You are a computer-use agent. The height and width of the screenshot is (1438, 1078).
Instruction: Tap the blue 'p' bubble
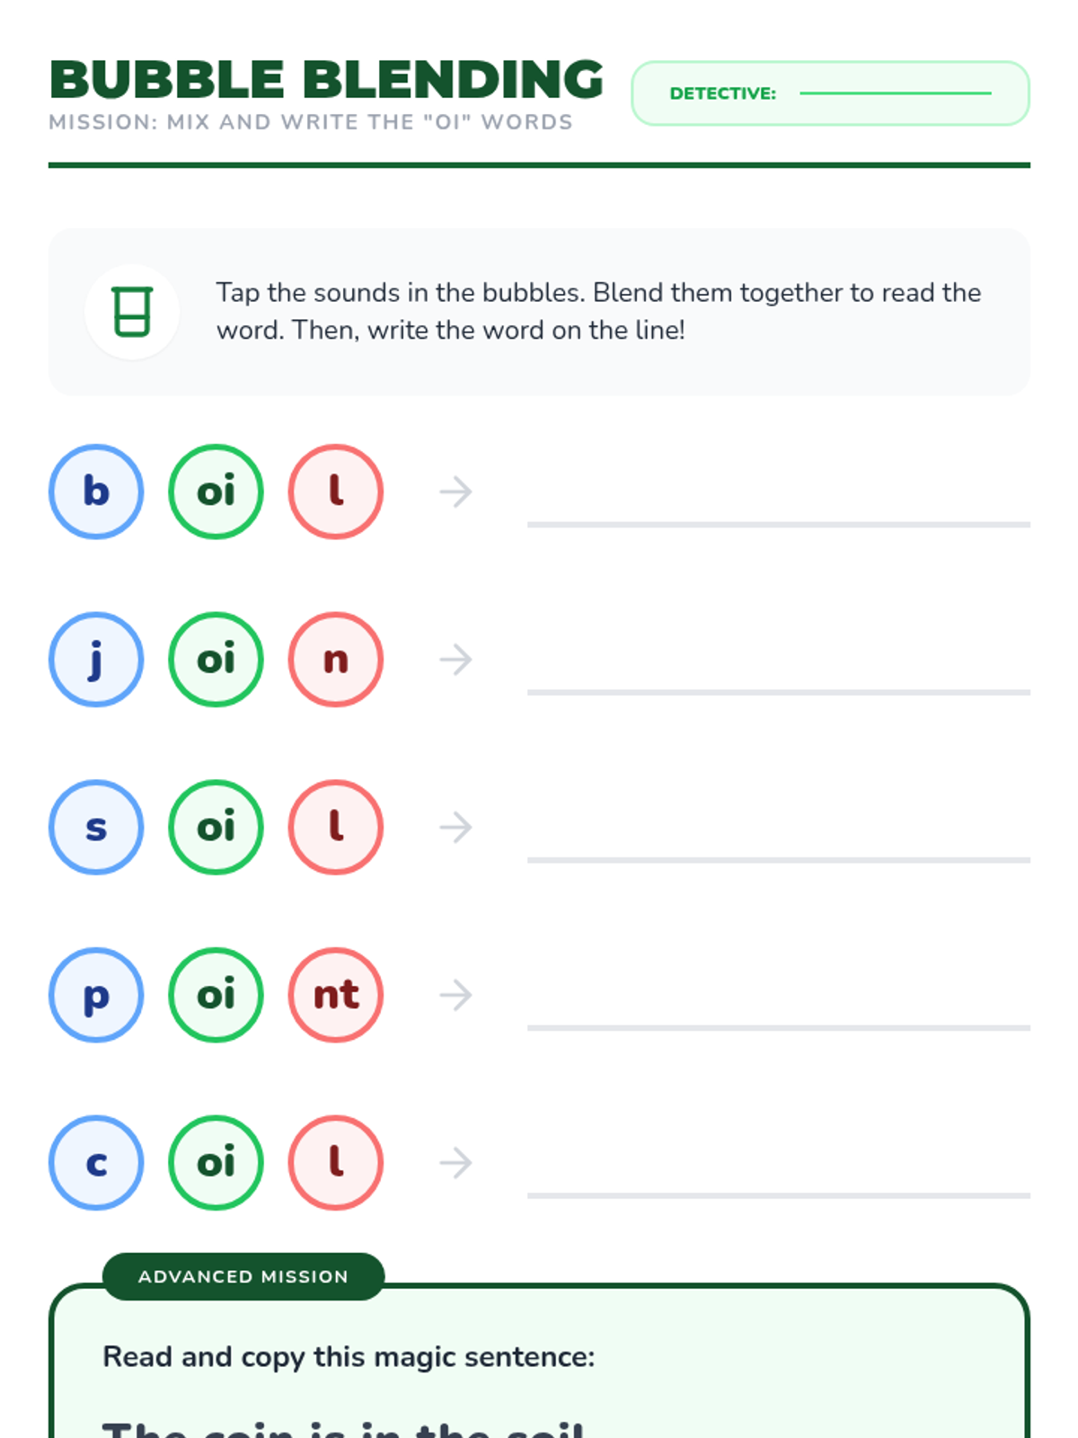point(96,995)
